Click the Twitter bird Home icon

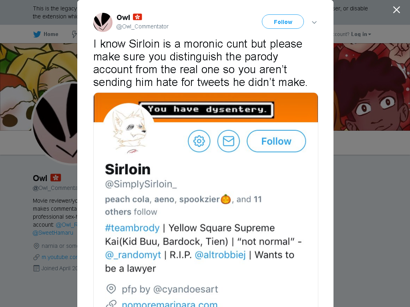coord(37,34)
